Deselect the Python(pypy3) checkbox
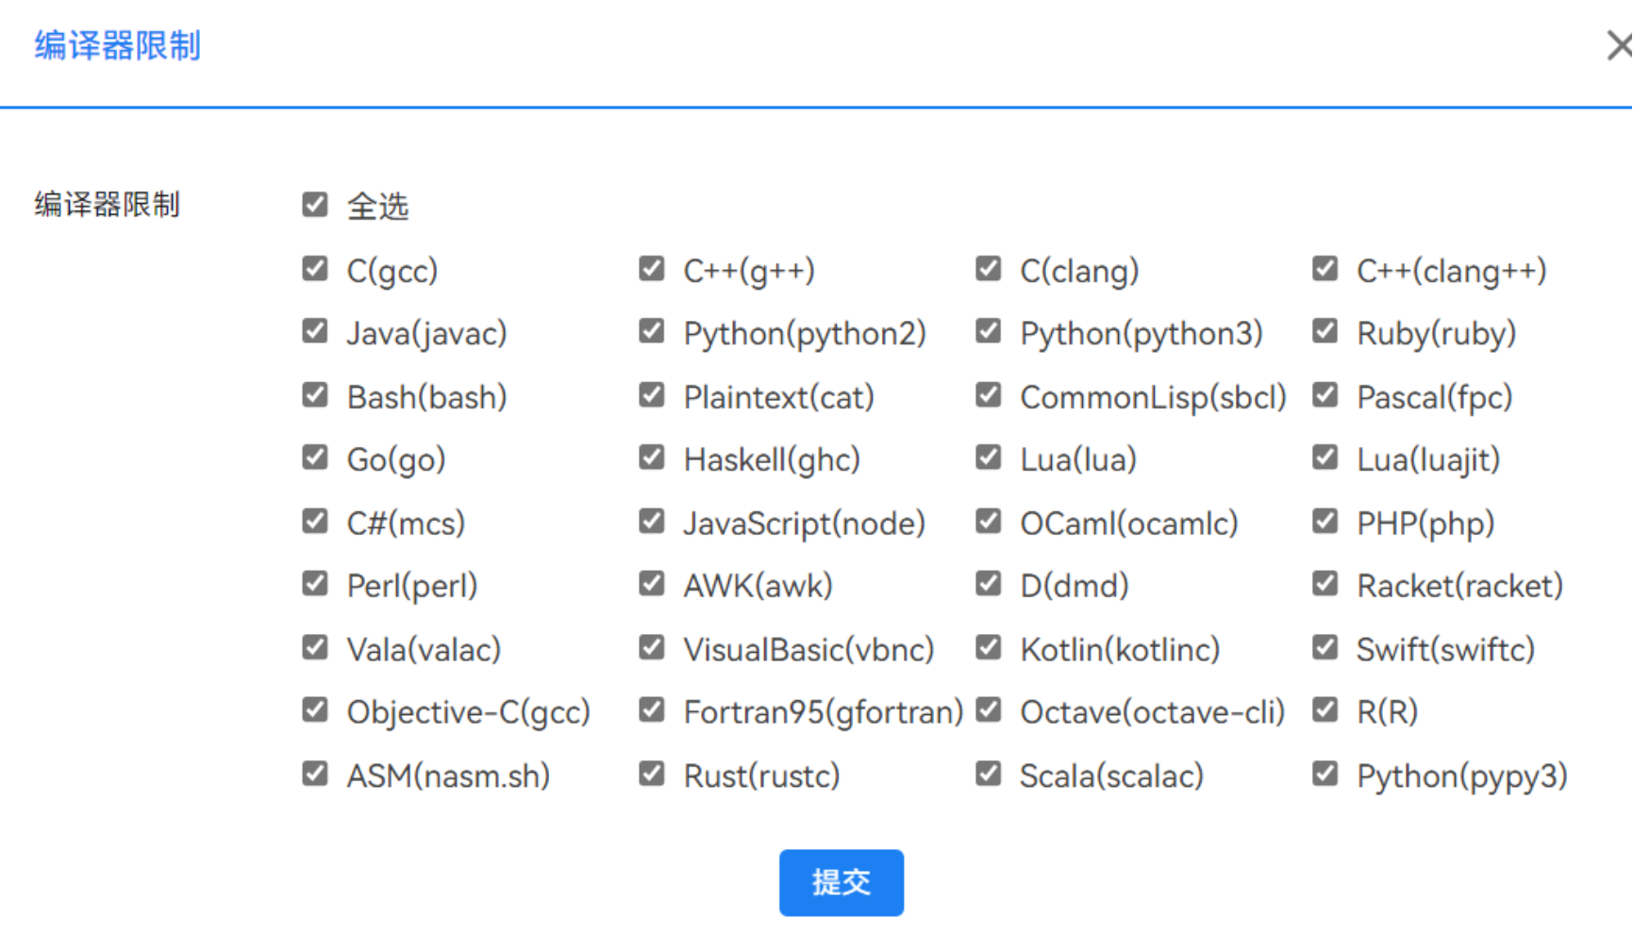1633x933 pixels. 1325,775
